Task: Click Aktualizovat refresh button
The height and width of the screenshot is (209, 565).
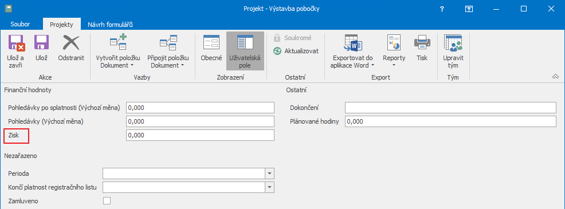Action: (x=296, y=51)
